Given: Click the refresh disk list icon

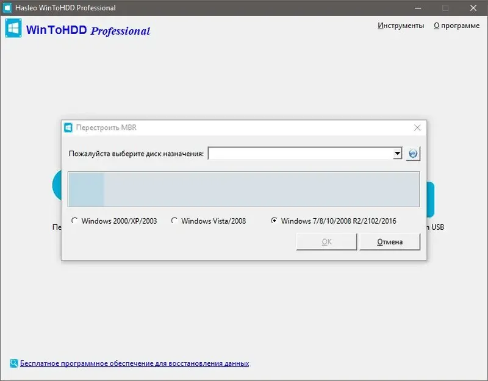Looking at the screenshot, I should 413,153.
